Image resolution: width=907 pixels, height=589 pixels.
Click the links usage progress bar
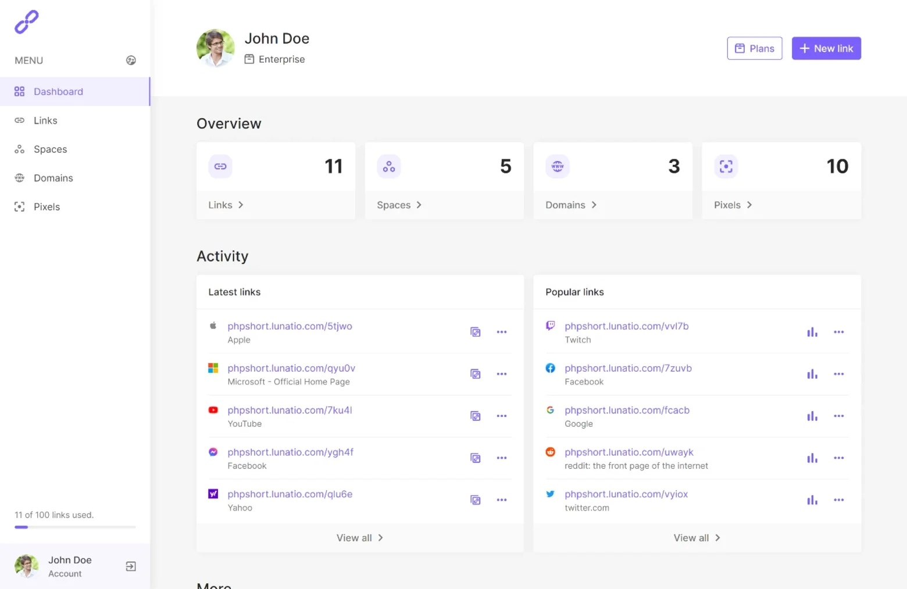tap(75, 527)
